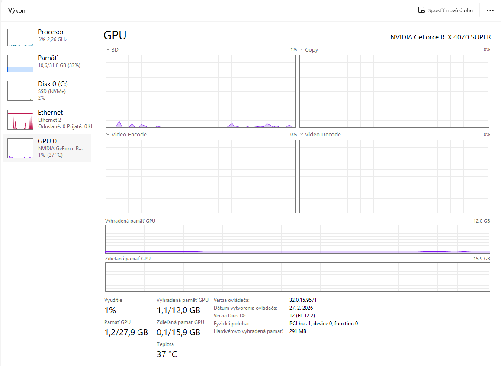
Task: Open the Video Decode chevron menu
Action: pos(301,134)
